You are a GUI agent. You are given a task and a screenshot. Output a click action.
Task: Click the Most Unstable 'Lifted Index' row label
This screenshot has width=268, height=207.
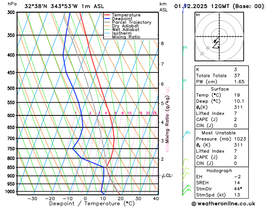click(x=210, y=151)
